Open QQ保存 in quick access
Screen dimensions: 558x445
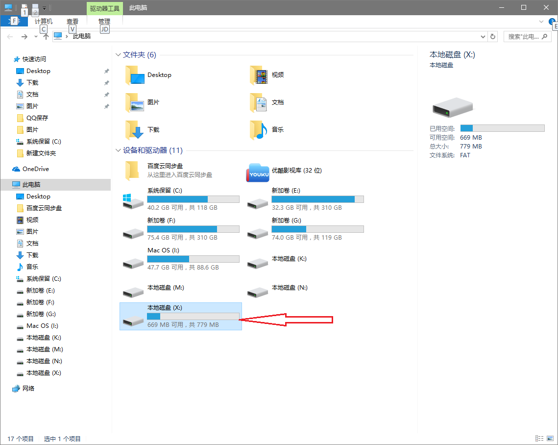[x=33, y=118]
